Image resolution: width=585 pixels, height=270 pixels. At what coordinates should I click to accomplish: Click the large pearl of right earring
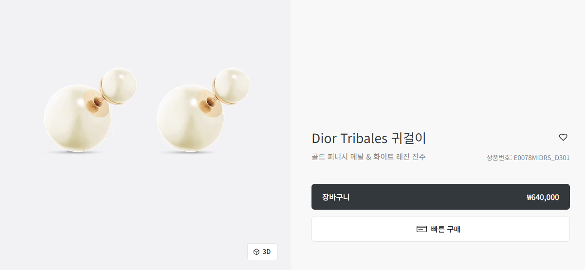click(x=190, y=118)
